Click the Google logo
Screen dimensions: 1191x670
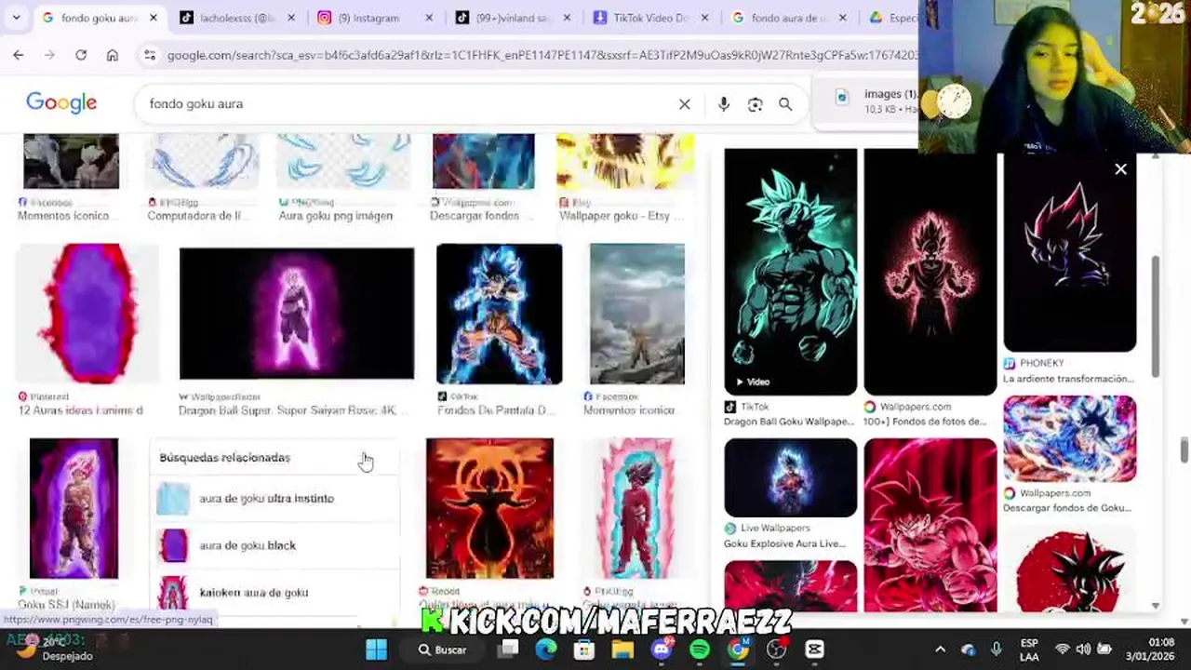click(61, 103)
